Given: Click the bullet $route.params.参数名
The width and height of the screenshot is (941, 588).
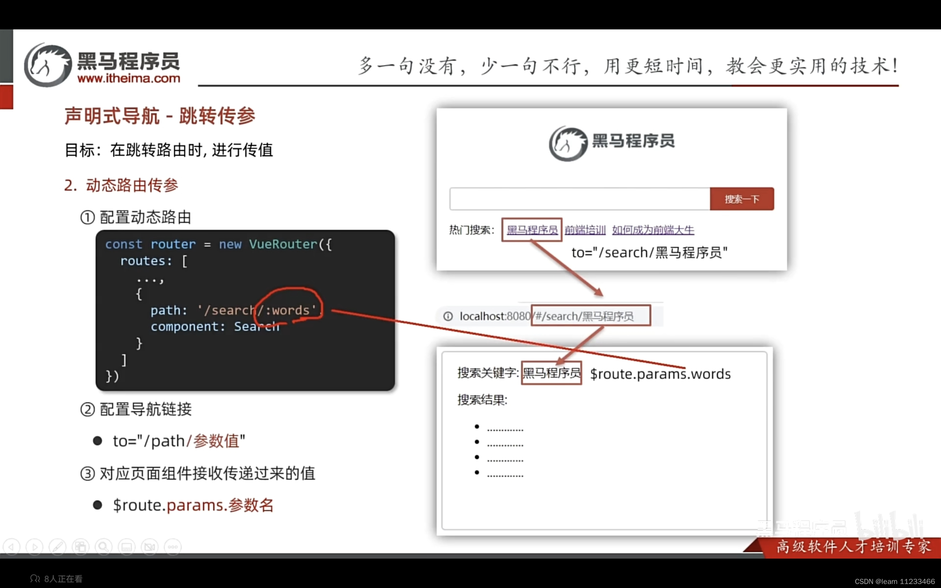Looking at the screenshot, I should point(193,505).
